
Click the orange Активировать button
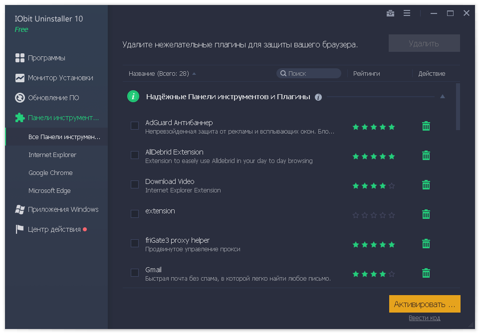point(425,304)
